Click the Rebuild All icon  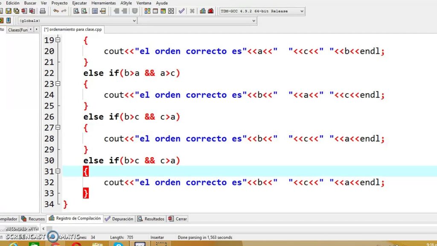(x=171, y=11)
